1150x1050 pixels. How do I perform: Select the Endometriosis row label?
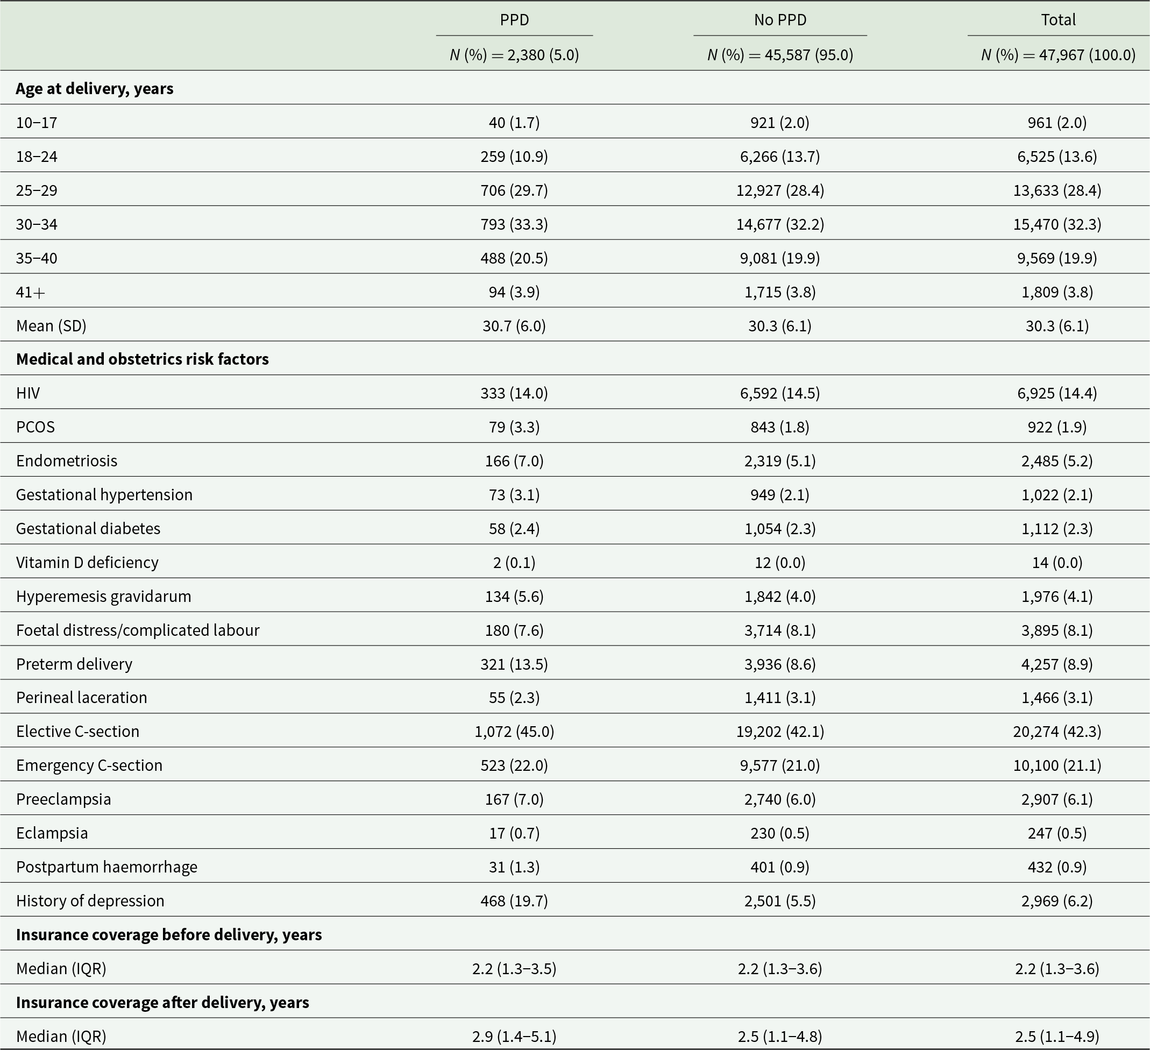click(67, 460)
